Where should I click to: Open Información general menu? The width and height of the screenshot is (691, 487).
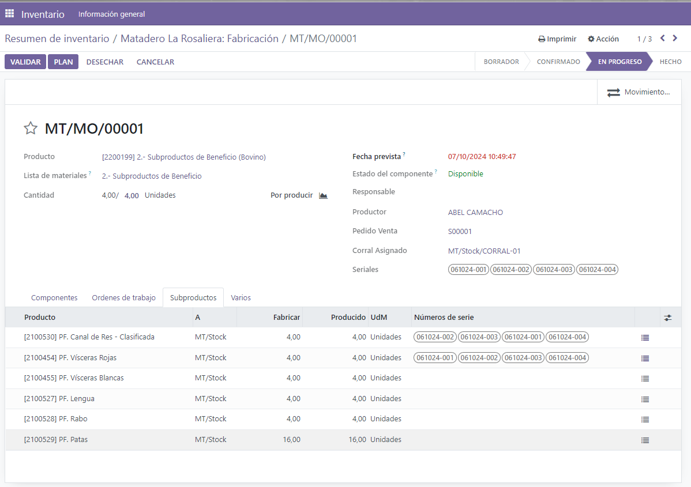coord(111,14)
